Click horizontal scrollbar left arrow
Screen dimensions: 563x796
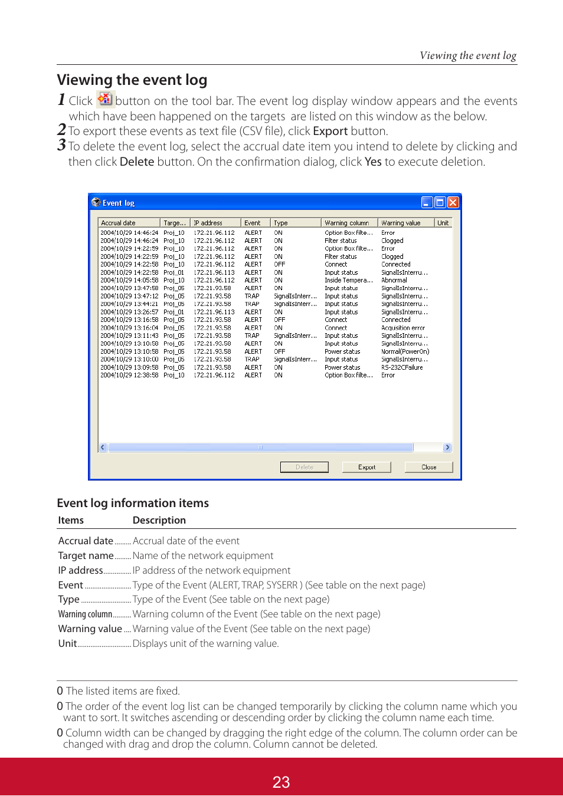pos(103,448)
